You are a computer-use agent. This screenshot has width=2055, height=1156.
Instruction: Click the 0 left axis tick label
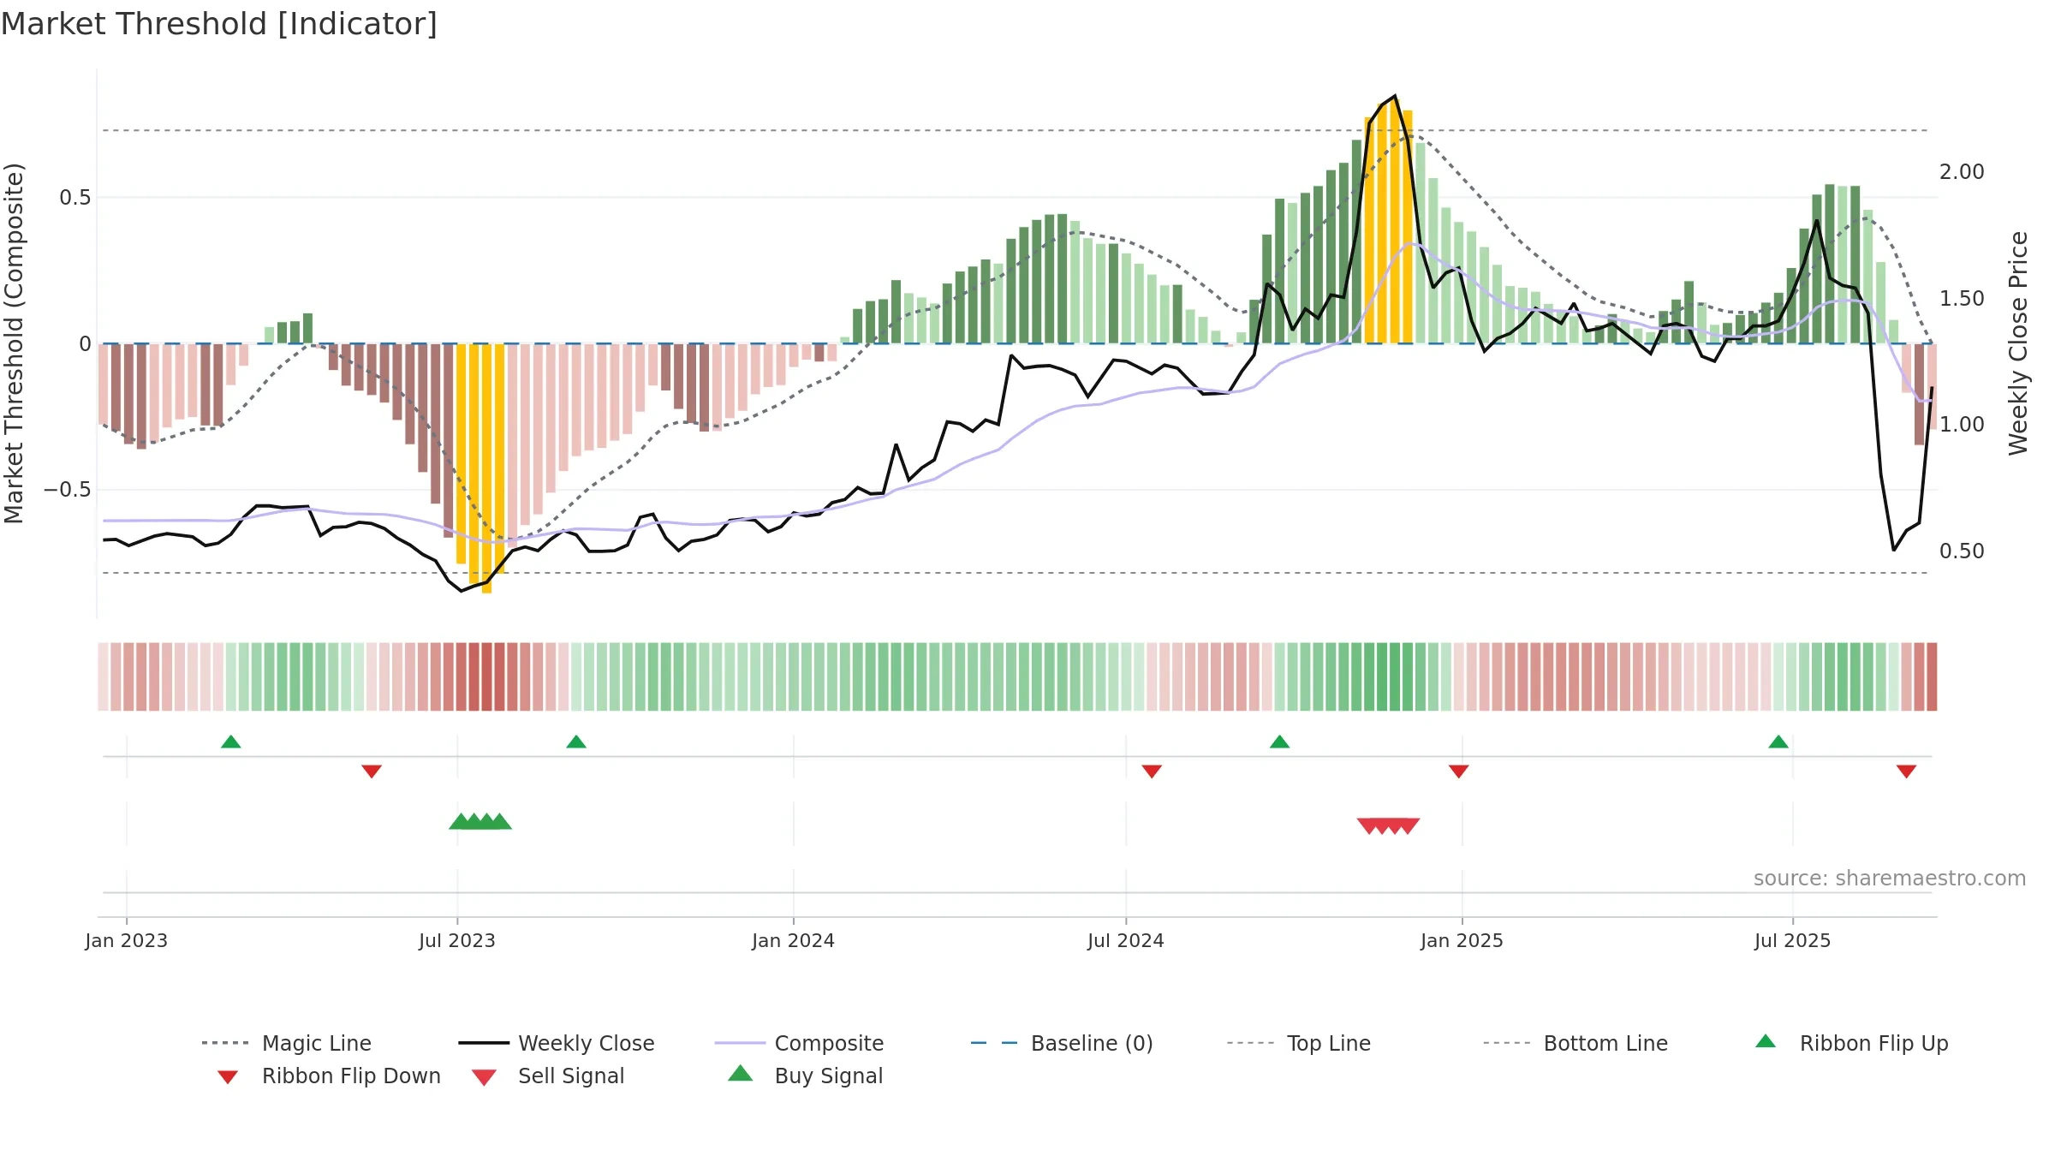pyautogui.click(x=86, y=344)
